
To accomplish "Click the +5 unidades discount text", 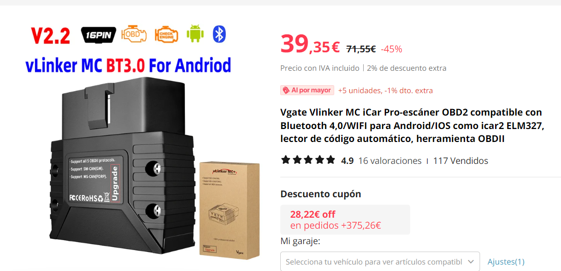I will 385,91.
